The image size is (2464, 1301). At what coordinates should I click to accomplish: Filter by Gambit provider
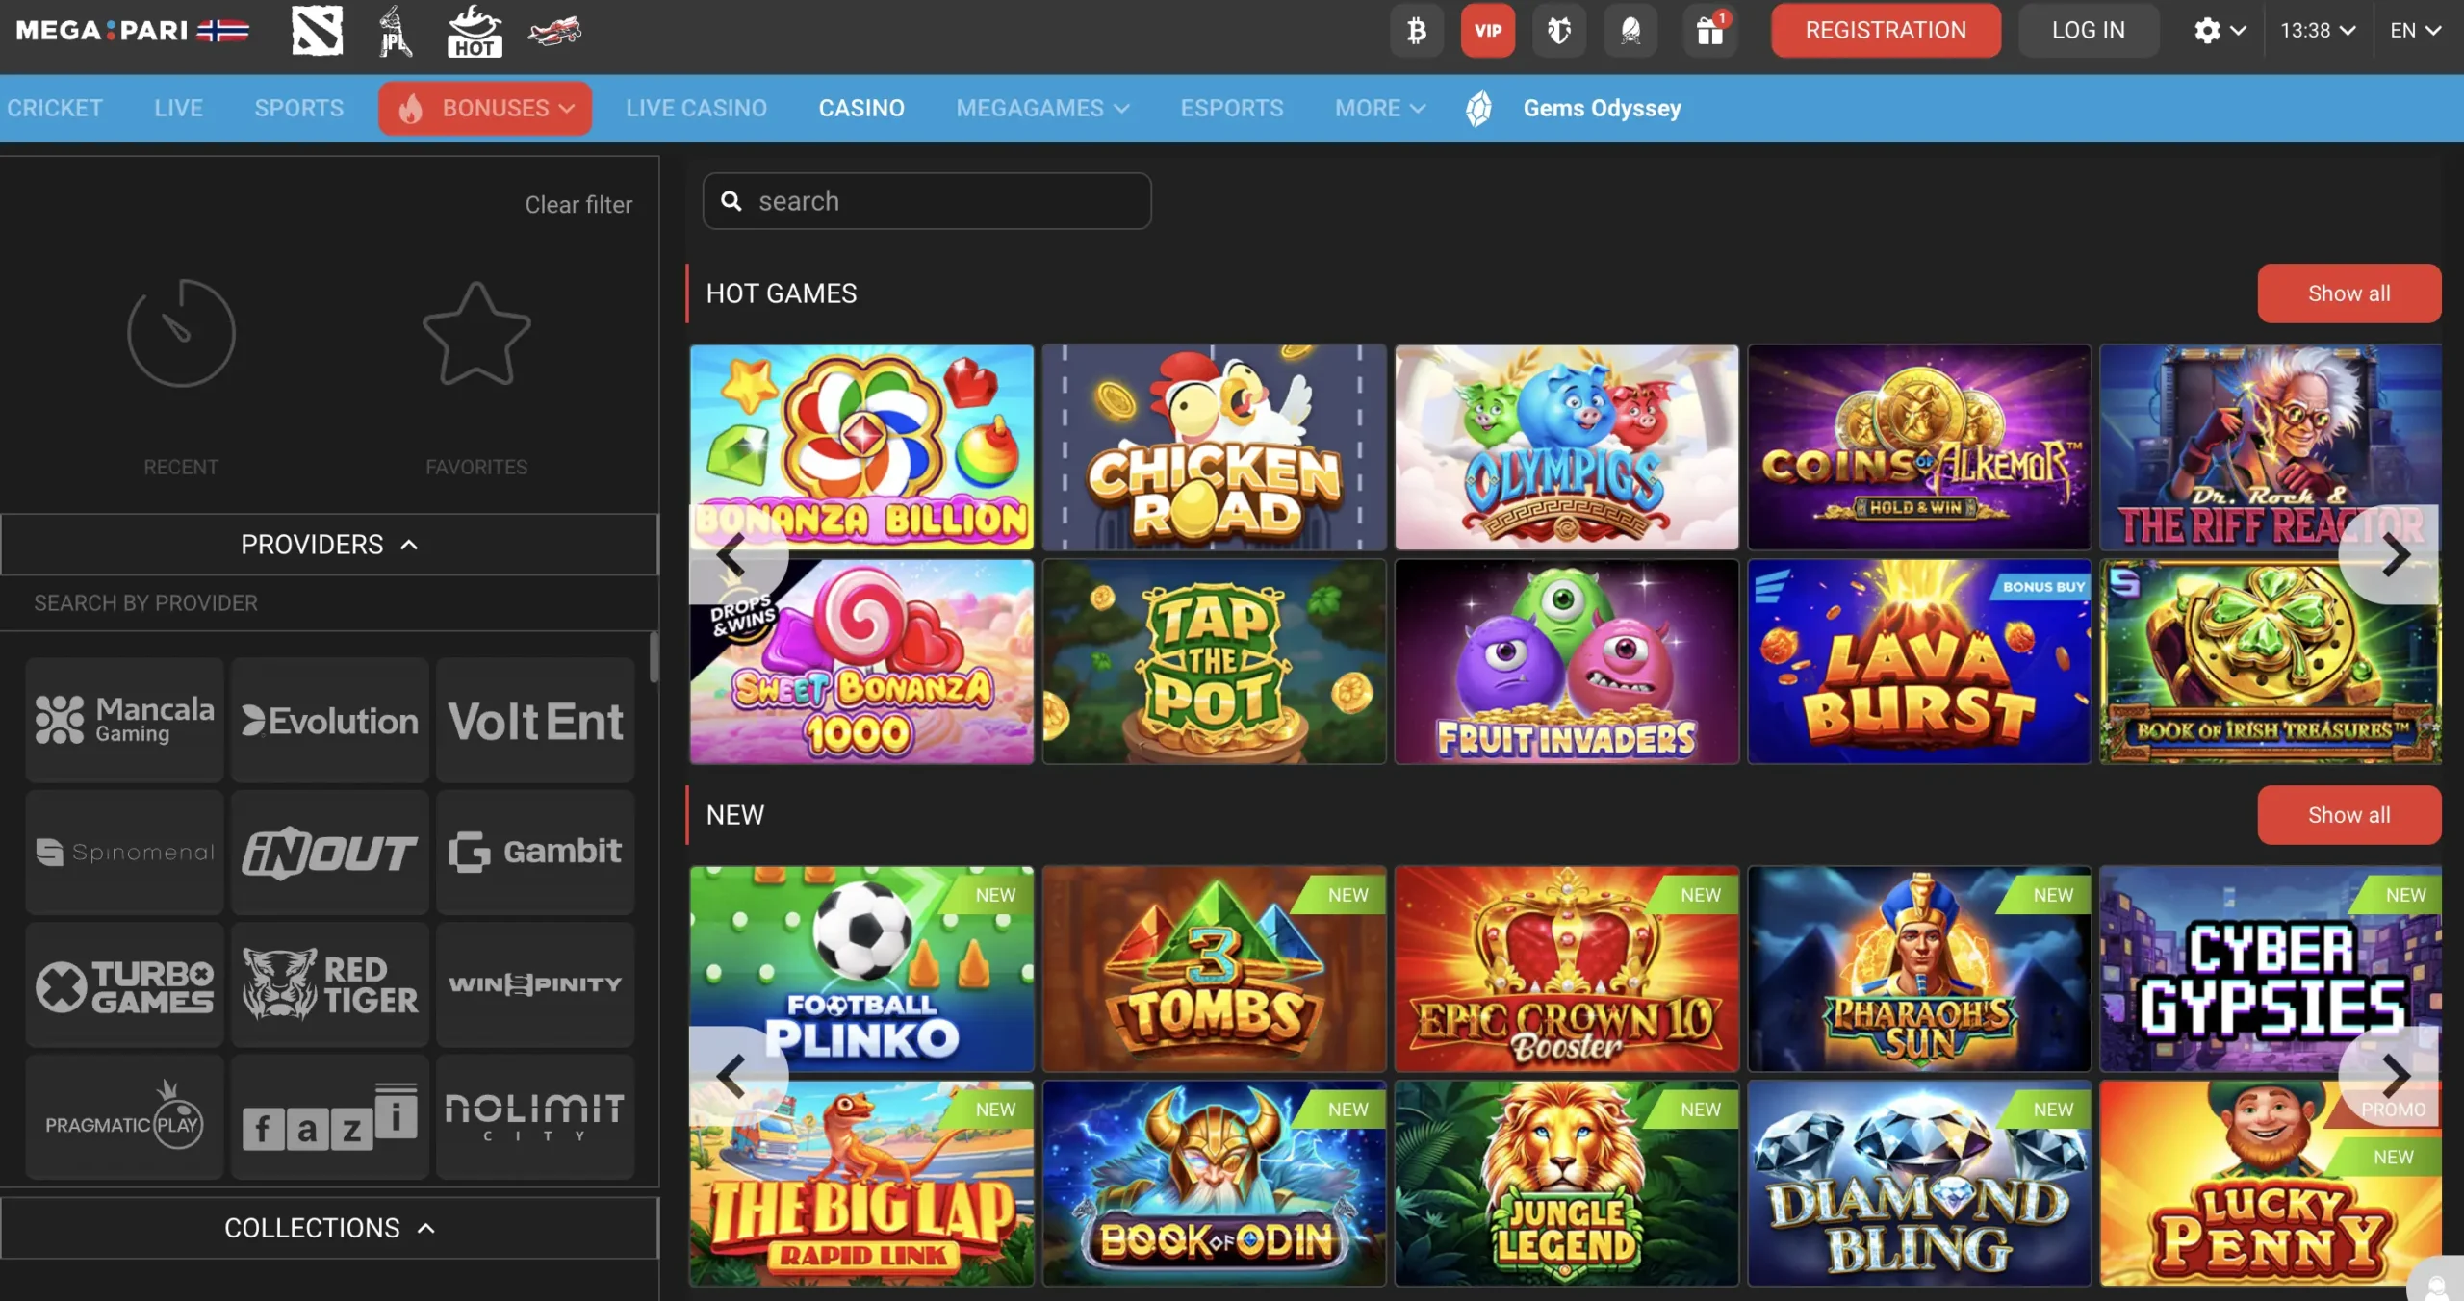tap(535, 852)
